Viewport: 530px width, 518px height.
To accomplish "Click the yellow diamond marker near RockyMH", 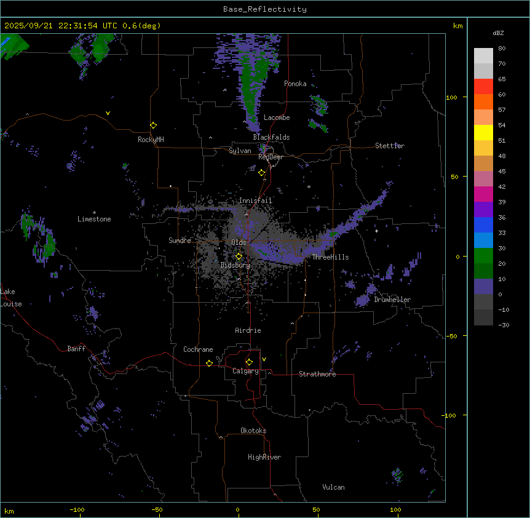I will point(153,125).
